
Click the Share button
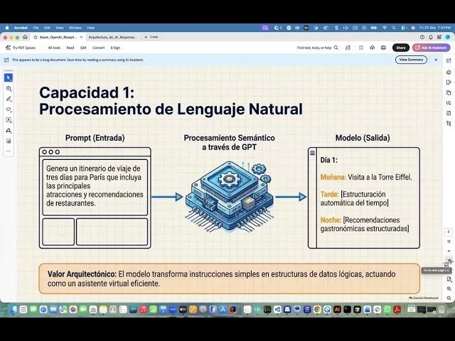coord(401,48)
